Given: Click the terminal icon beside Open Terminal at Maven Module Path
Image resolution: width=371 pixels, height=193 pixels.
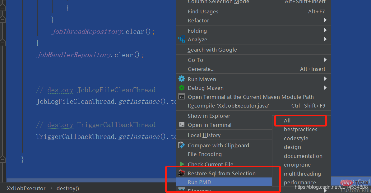Looking at the screenshot, I should point(182,97).
